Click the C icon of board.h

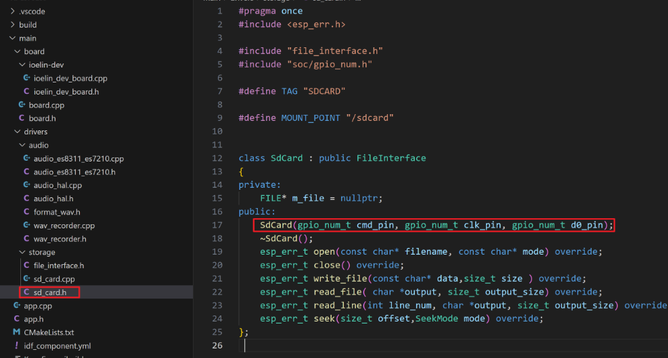point(22,118)
